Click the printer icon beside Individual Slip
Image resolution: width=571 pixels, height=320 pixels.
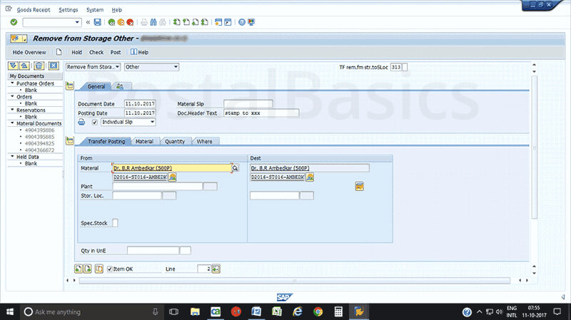pos(82,122)
